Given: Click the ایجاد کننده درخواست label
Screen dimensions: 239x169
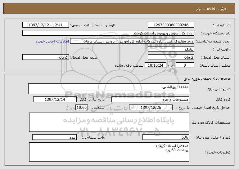Looking at the screenshot, I should (x=213, y=42).
